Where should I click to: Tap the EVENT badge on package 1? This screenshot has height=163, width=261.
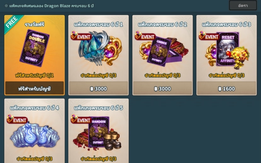pyautogui.click(x=81, y=36)
